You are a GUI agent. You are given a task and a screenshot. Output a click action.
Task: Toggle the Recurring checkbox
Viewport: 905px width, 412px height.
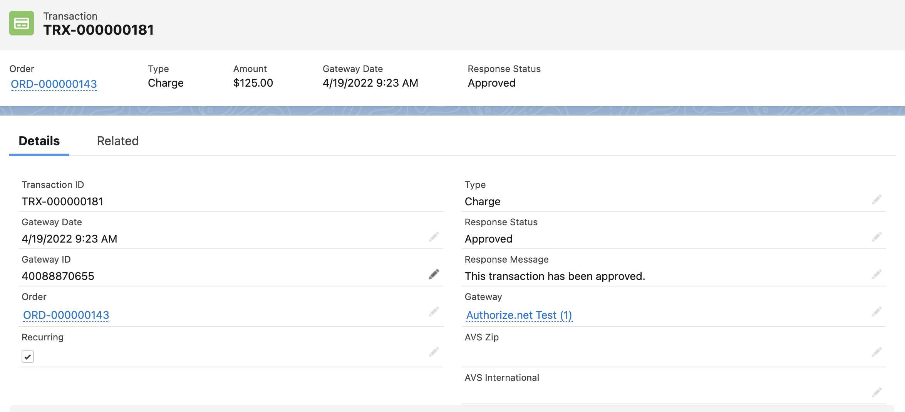pyautogui.click(x=28, y=357)
